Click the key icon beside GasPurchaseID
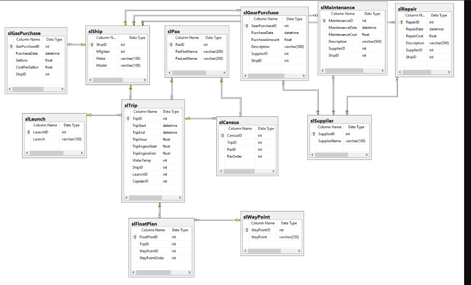This screenshot has width=471, height=285. [10, 46]
